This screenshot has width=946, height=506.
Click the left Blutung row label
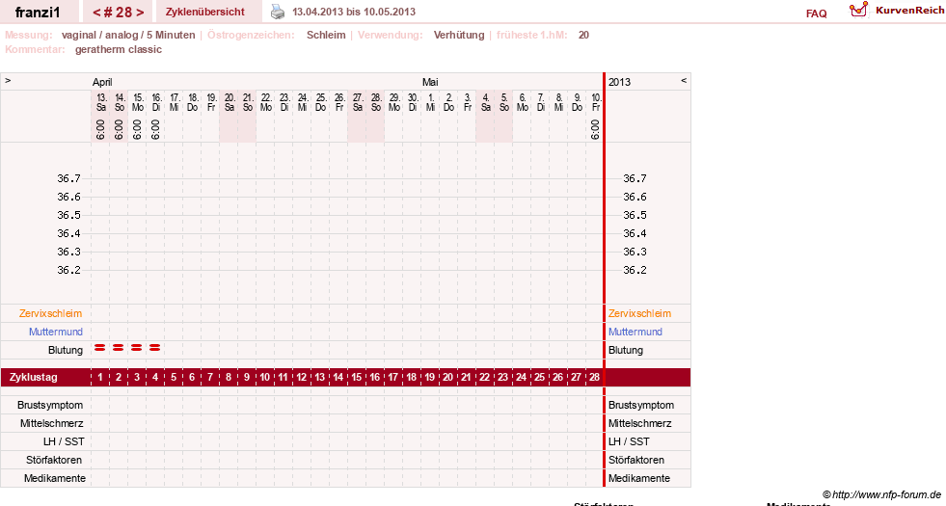tap(66, 351)
